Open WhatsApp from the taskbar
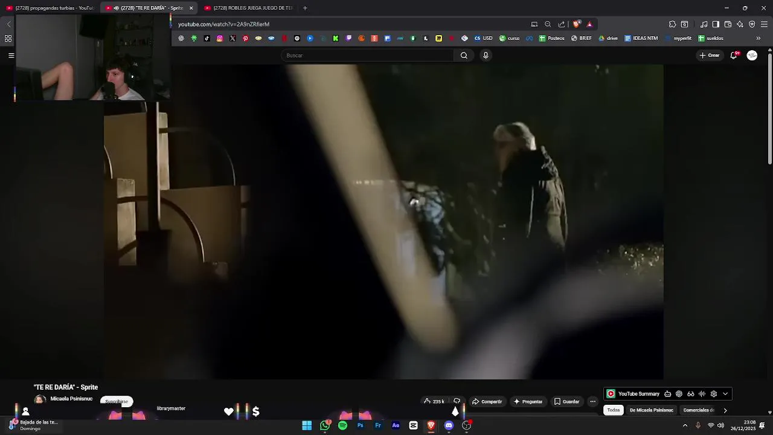This screenshot has width=773, height=435. coord(325,425)
